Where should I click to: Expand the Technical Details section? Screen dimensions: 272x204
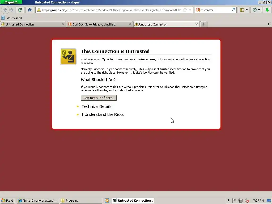click(96, 107)
